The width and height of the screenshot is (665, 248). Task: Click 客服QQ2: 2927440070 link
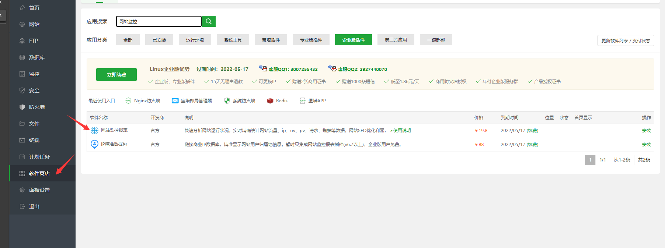(362, 69)
